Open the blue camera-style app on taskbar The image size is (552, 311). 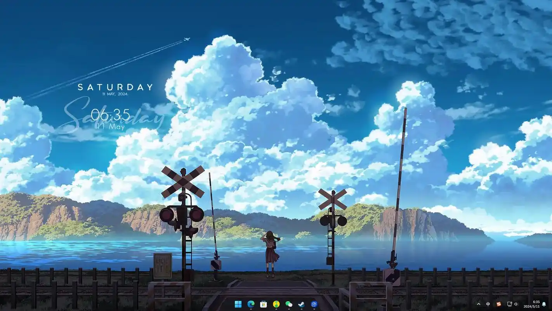pos(314,304)
